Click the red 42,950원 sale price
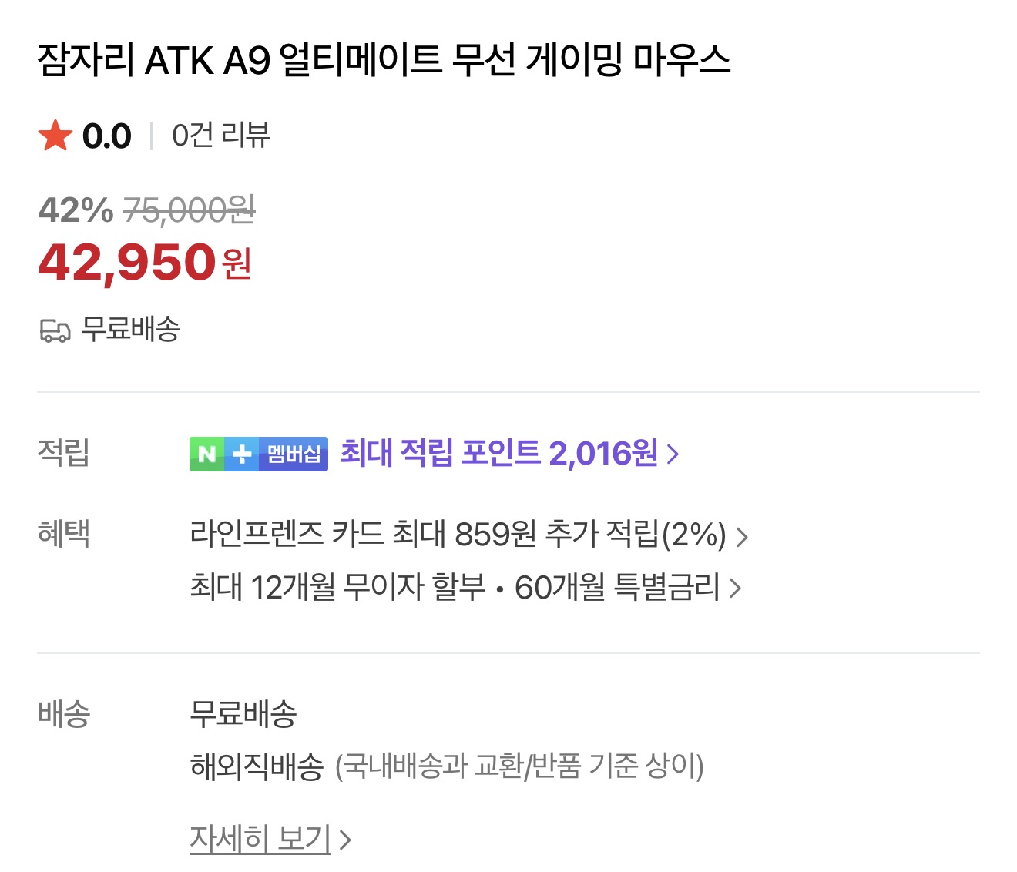Viewport: 1017px width, 872px height. coord(145,263)
